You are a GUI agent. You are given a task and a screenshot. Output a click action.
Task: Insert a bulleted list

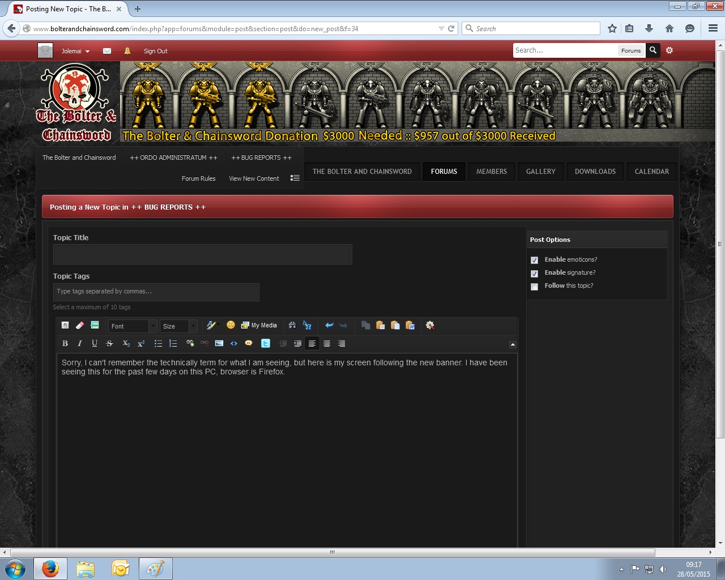pyautogui.click(x=158, y=343)
